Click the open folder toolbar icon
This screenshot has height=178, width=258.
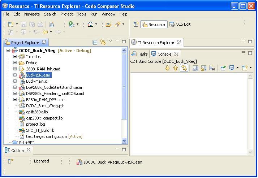[x=108, y=24]
